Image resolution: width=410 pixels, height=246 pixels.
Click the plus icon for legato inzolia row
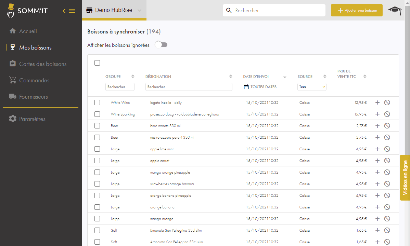click(377, 102)
